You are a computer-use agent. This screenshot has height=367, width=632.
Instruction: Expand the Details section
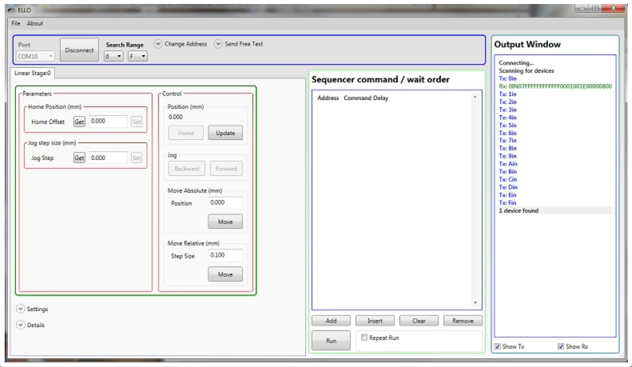[20, 325]
